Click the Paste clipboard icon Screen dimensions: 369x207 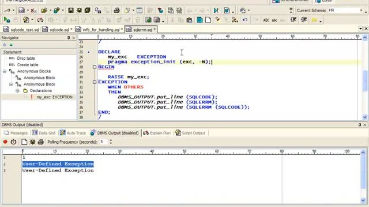point(189,20)
